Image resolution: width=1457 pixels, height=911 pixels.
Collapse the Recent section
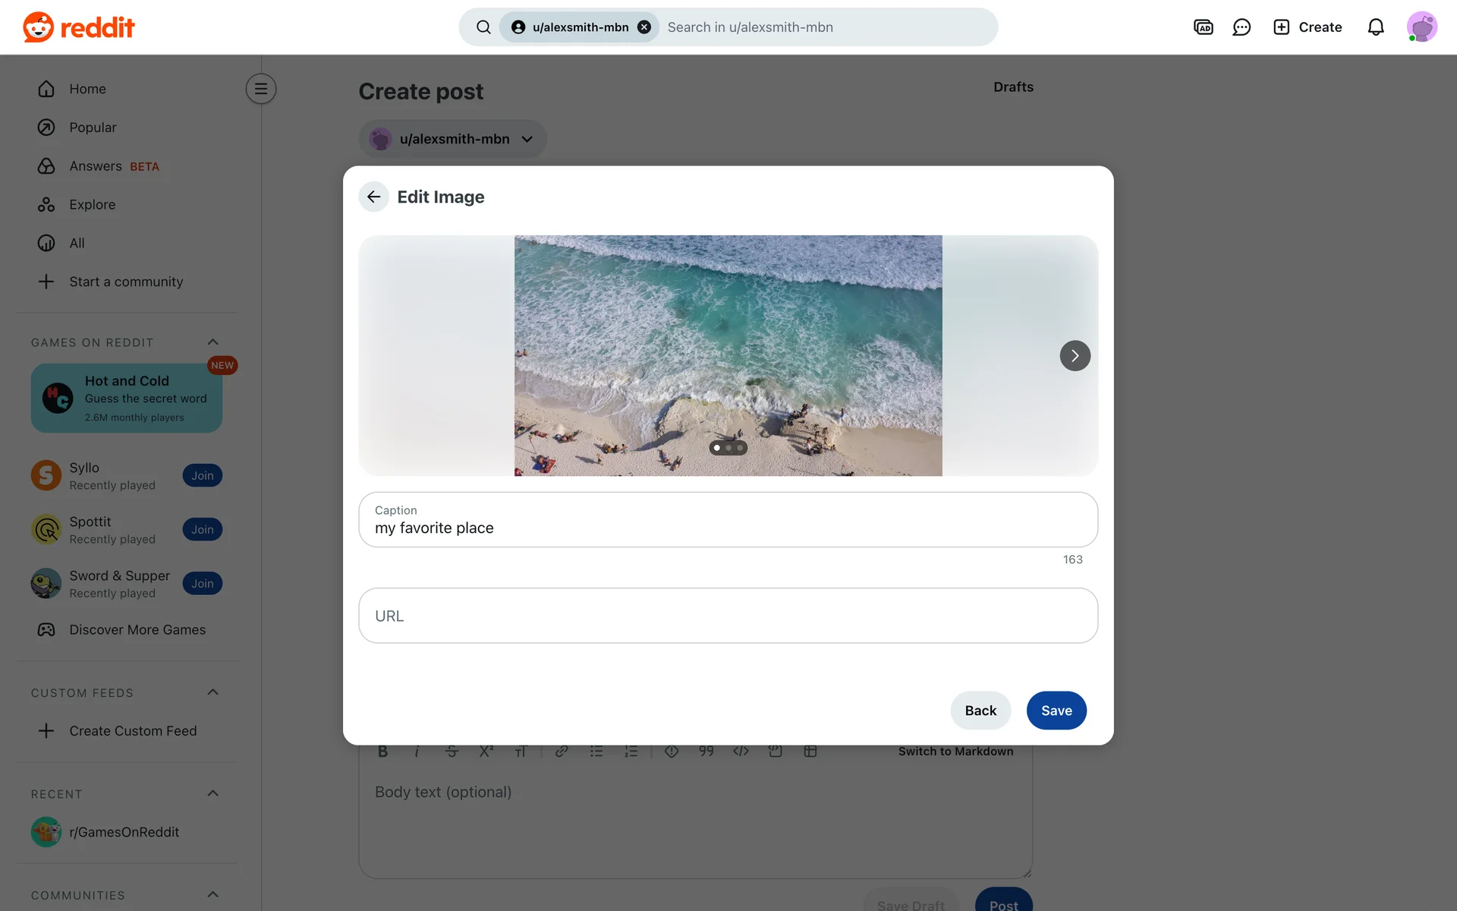click(x=213, y=793)
